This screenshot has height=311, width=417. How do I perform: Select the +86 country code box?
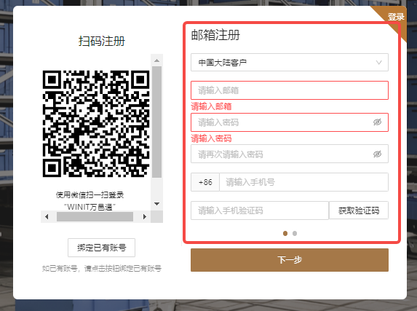pyautogui.click(x=205, y=182)
